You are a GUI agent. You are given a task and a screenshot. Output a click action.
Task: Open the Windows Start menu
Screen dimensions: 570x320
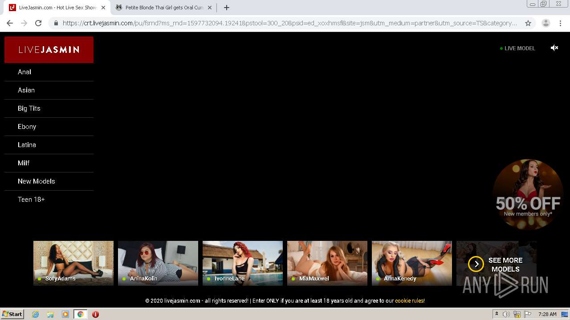[x=12, y=314]
